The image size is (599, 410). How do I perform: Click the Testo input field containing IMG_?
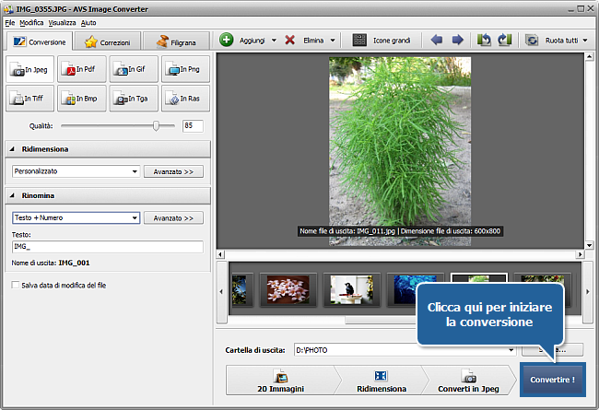(x=107, y=247)
